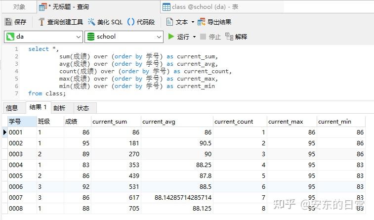The height and width of the screenshot is (220, 374).
Task: Click current_sum value 181
Action: tap(134, 143)
